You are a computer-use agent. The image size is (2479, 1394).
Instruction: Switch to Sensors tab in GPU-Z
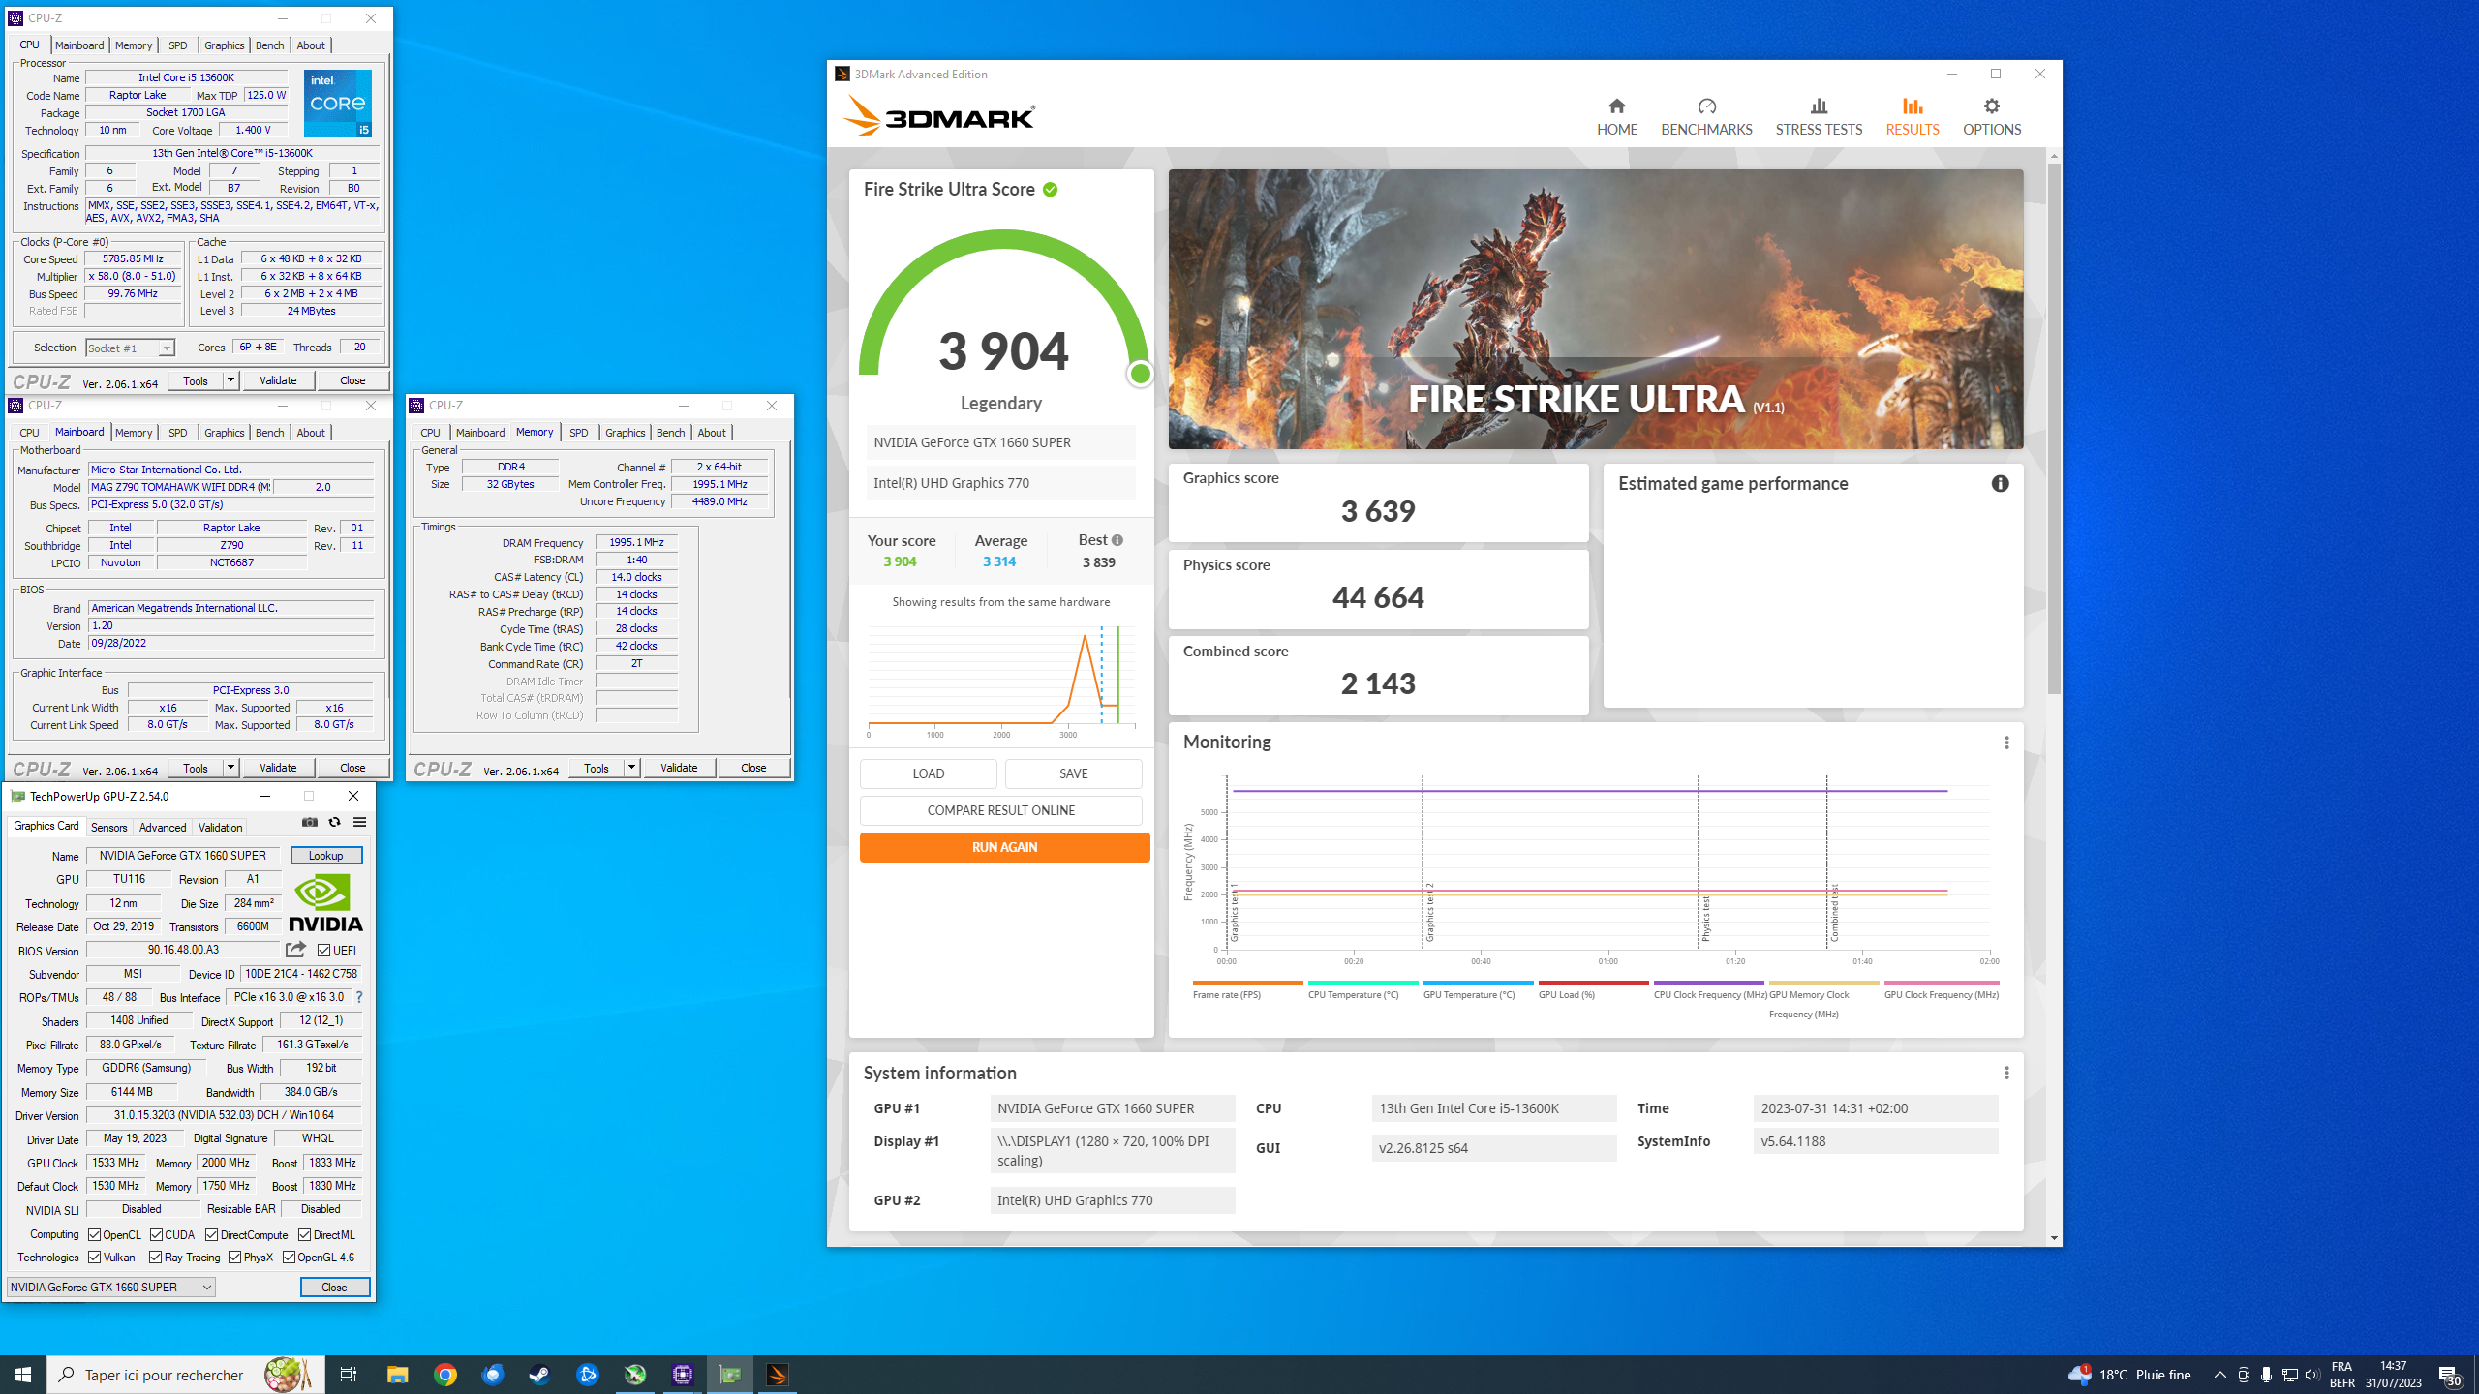[x=108, y=828]
